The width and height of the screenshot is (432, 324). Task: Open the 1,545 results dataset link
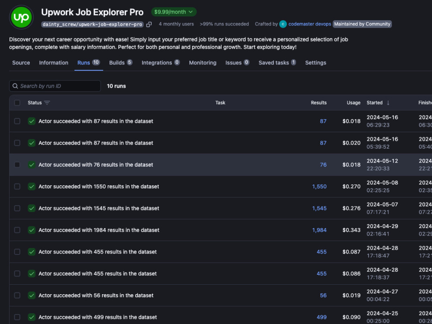click(319, 208)
